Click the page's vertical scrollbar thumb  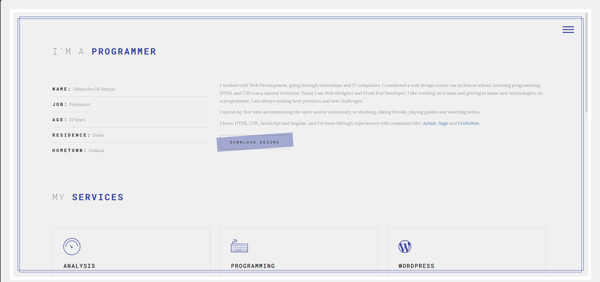[587, 63]
